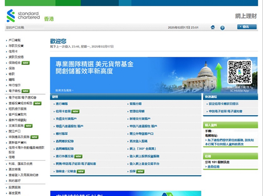Open 支援及服務 in the sidebar
Image resolution: width=263 pixels, height=196 pixels.
click(x=16, y=125)
